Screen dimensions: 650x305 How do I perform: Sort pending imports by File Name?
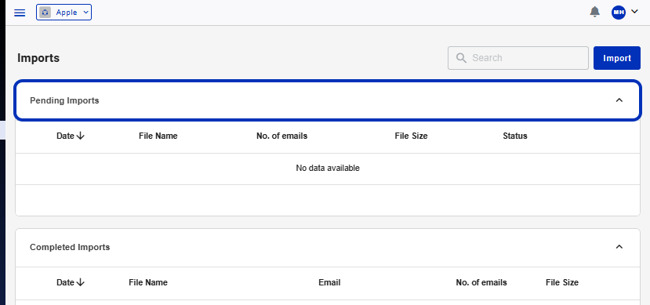[158, 136]
